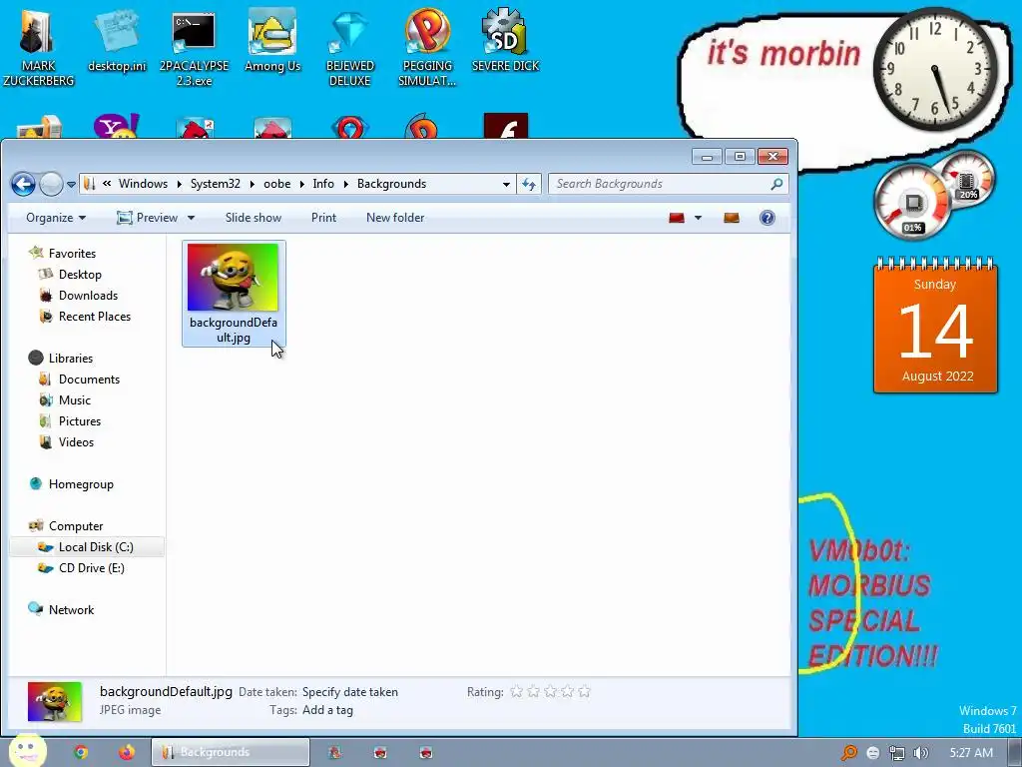Select Computer in the navigation pane
Viewport: 1022px width, 767px height.
pyautogui.click(x=76, y=525)
